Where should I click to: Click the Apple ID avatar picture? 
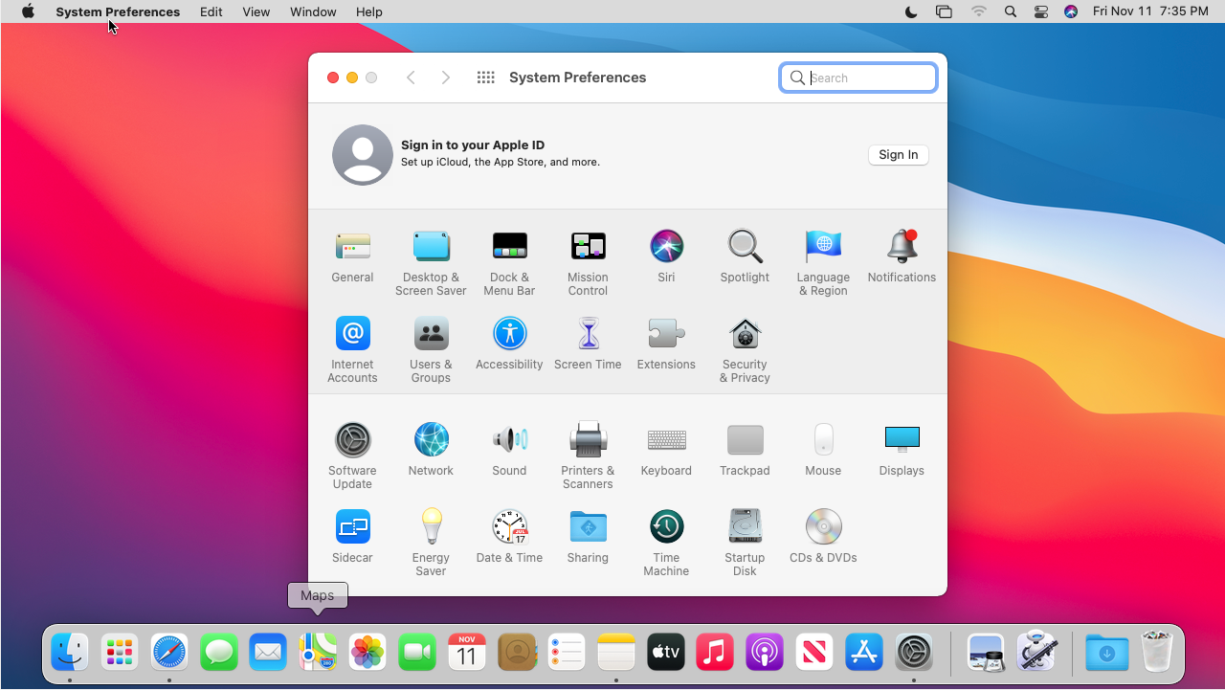pos(363,155)
